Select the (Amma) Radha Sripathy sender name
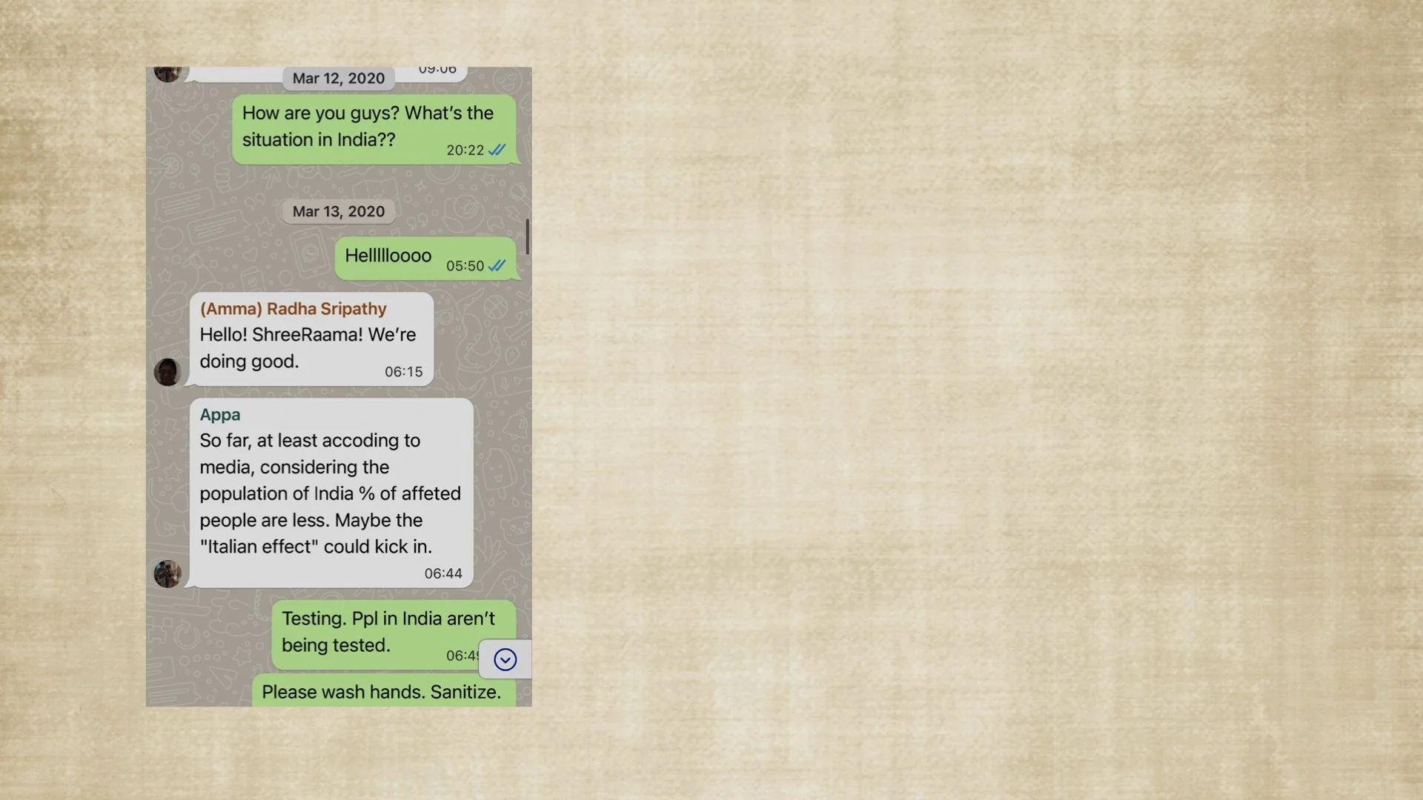This screenshot has width=1423, height=800. (x=293, y=309)
